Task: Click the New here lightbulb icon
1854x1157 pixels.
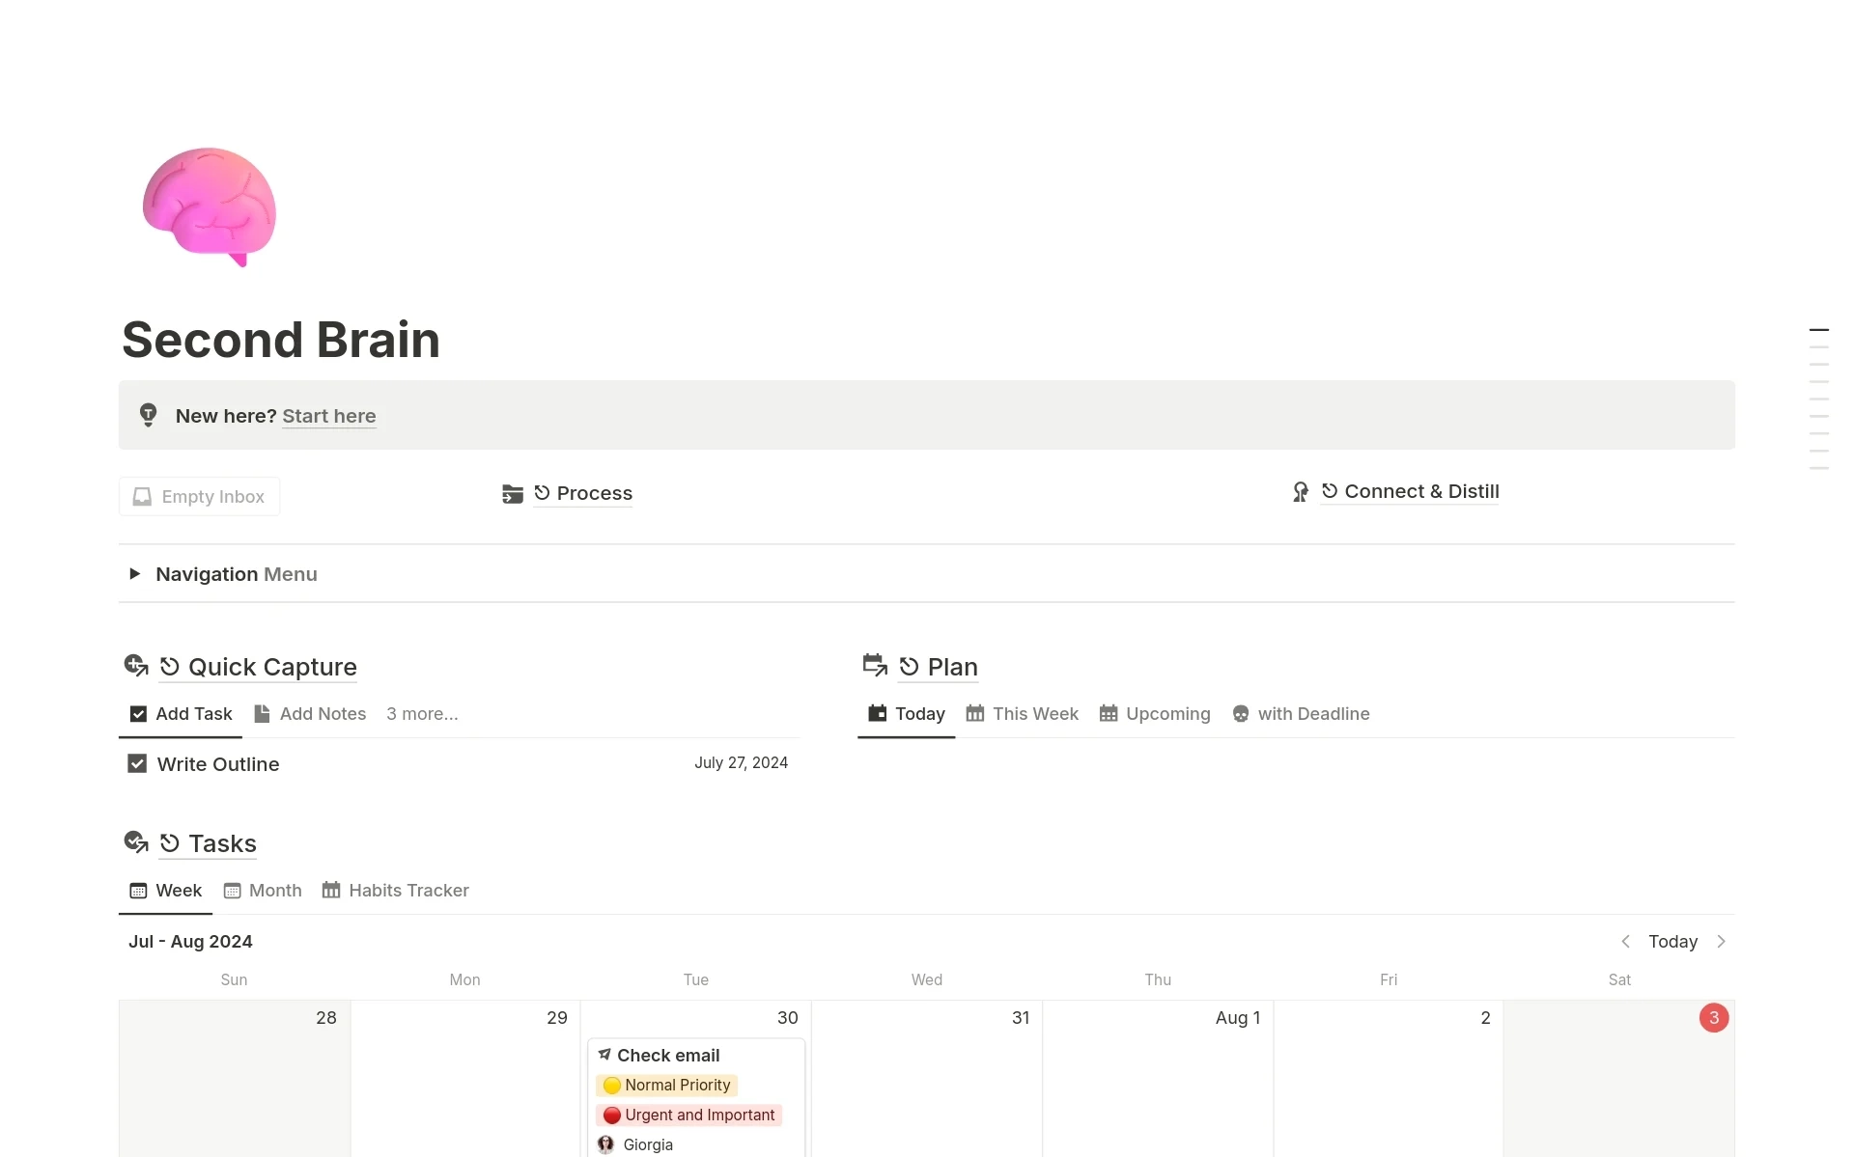Action: pos(150,416)
